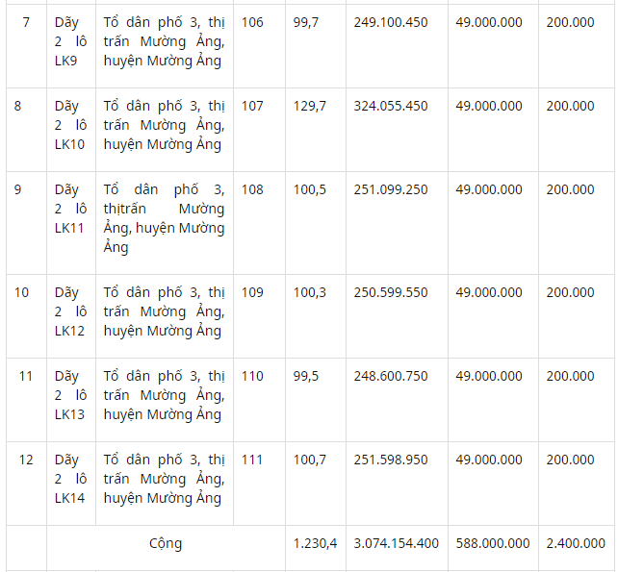
Task: Click parcel number 108
Action: point(252,189)
